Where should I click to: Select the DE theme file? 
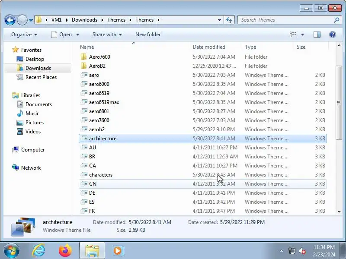click(92, 193)
